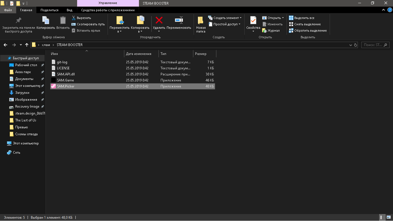
Task: Select the LICENSE file
Action: pos(133,68)
